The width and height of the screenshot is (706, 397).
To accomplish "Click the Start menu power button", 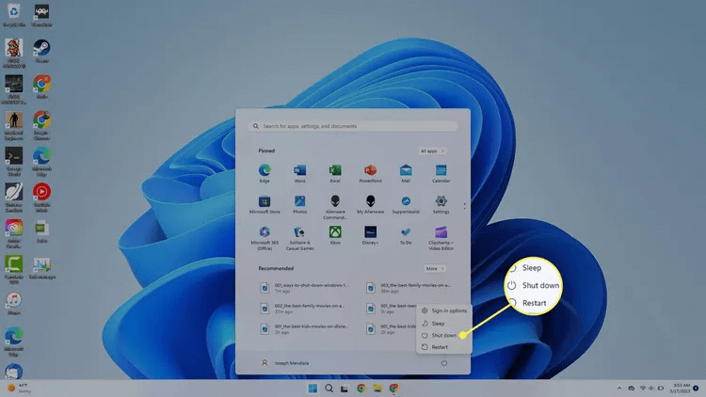I will click(444, 363).
